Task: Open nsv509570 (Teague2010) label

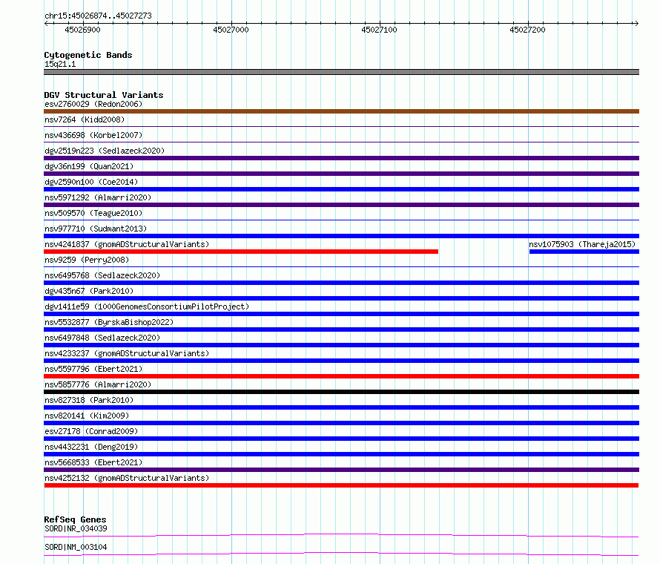Action: (93, 213)
